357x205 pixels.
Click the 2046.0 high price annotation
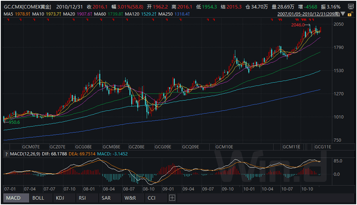tap(298, 25)
